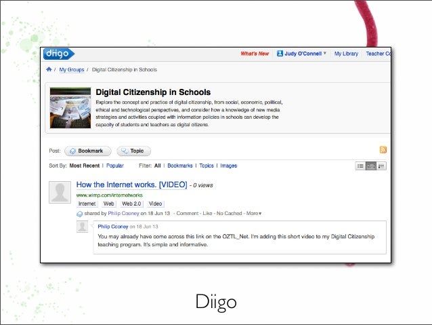
Task: Open Philip Cooney in 'shared by' line
Action: coord(123,214)
